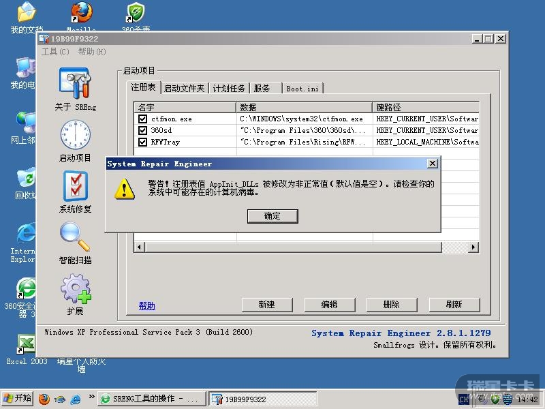
Task: Click the 新建 button
Action: [267, 305]
